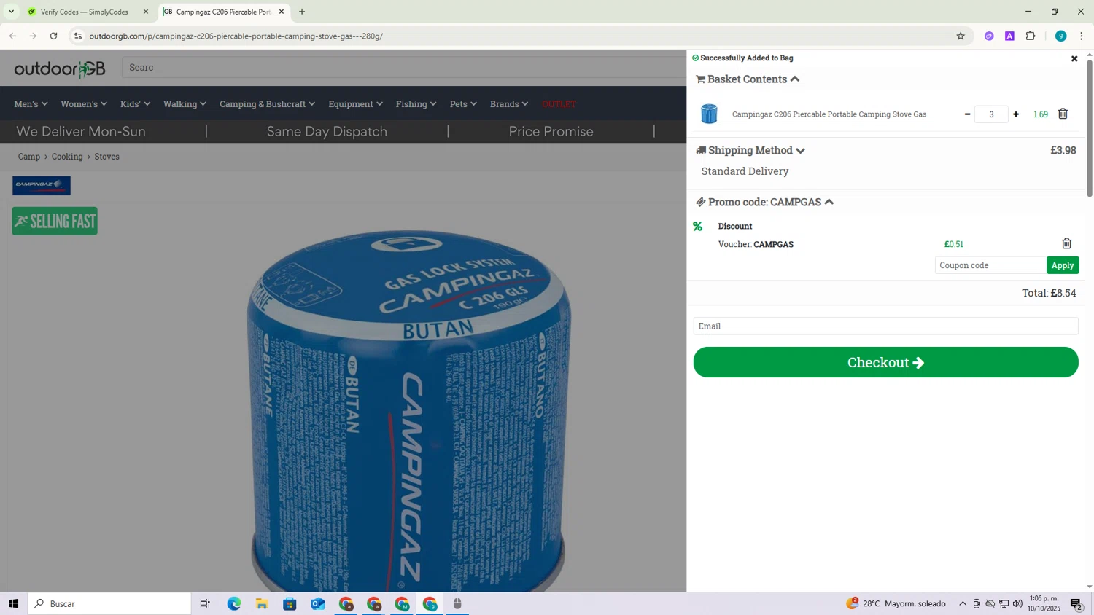
Task: Edit the quantity field showing 3
Action: tap(991, 114)
